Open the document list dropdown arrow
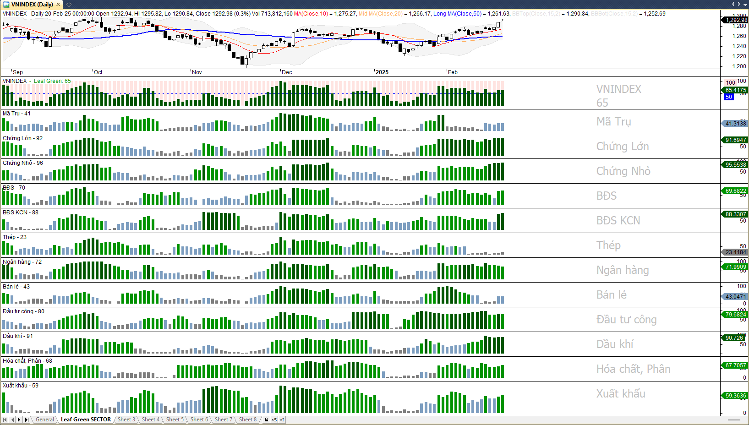This screenshot has height=425, width=749. tap(745, 4)
